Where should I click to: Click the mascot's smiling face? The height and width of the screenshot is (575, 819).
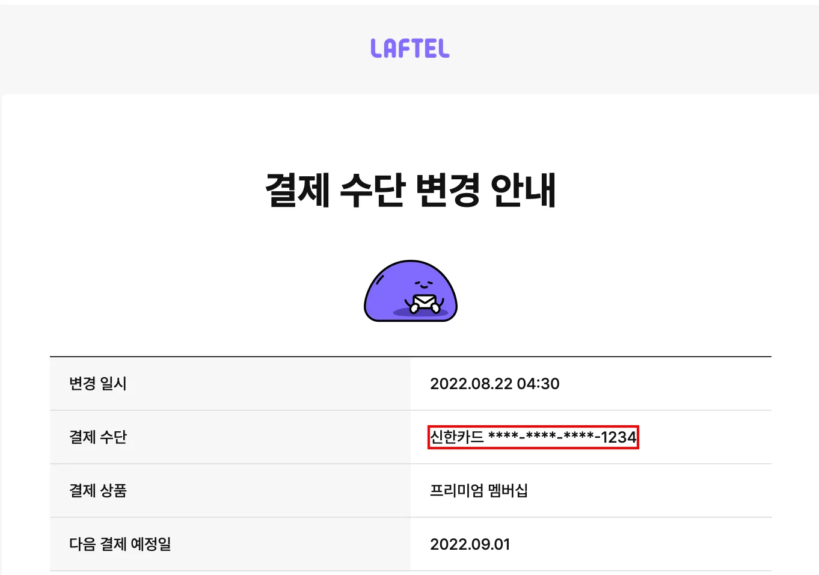423,283
